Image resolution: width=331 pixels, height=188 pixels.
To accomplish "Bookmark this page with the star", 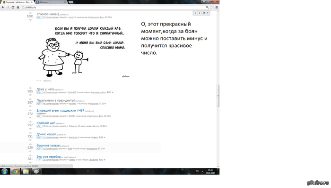I will coord(211,7).
